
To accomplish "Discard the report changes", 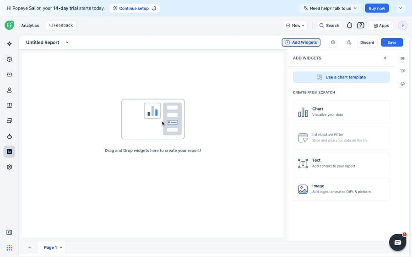I will (x=367, y=42).
